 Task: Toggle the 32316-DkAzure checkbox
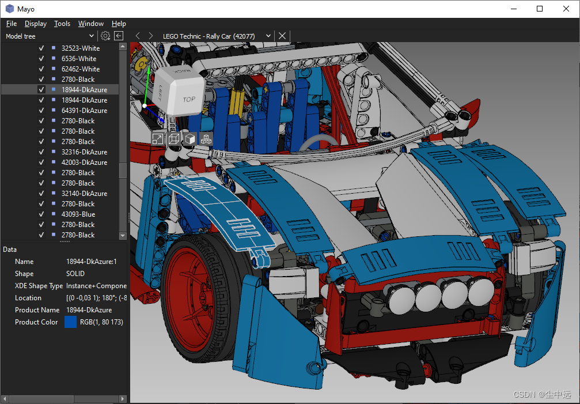(x=41, y=152)
